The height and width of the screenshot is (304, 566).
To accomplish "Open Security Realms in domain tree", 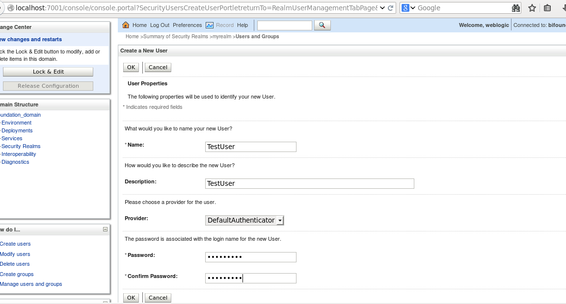I will pos(21,146).
